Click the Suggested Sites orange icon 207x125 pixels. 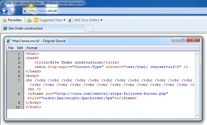point(36,20)
